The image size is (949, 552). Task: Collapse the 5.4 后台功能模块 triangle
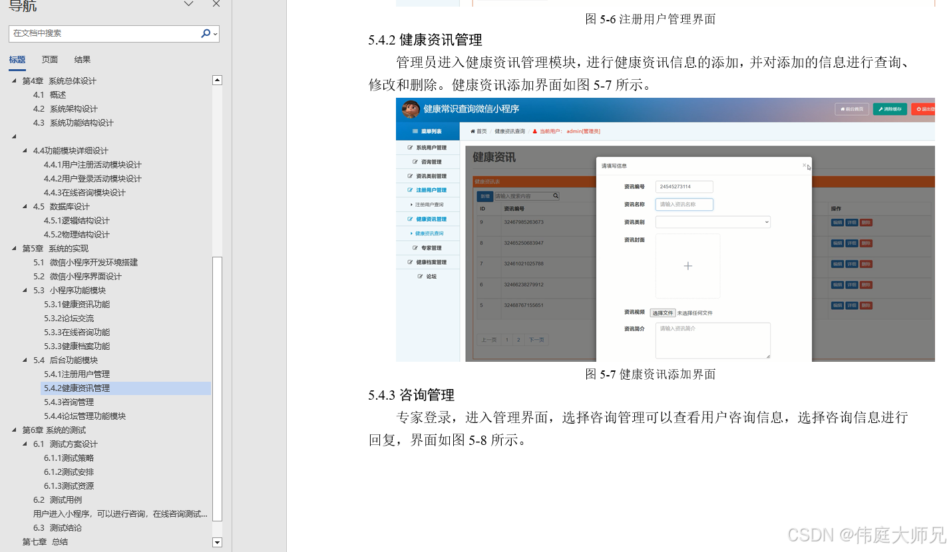click(x=25, y=360)
